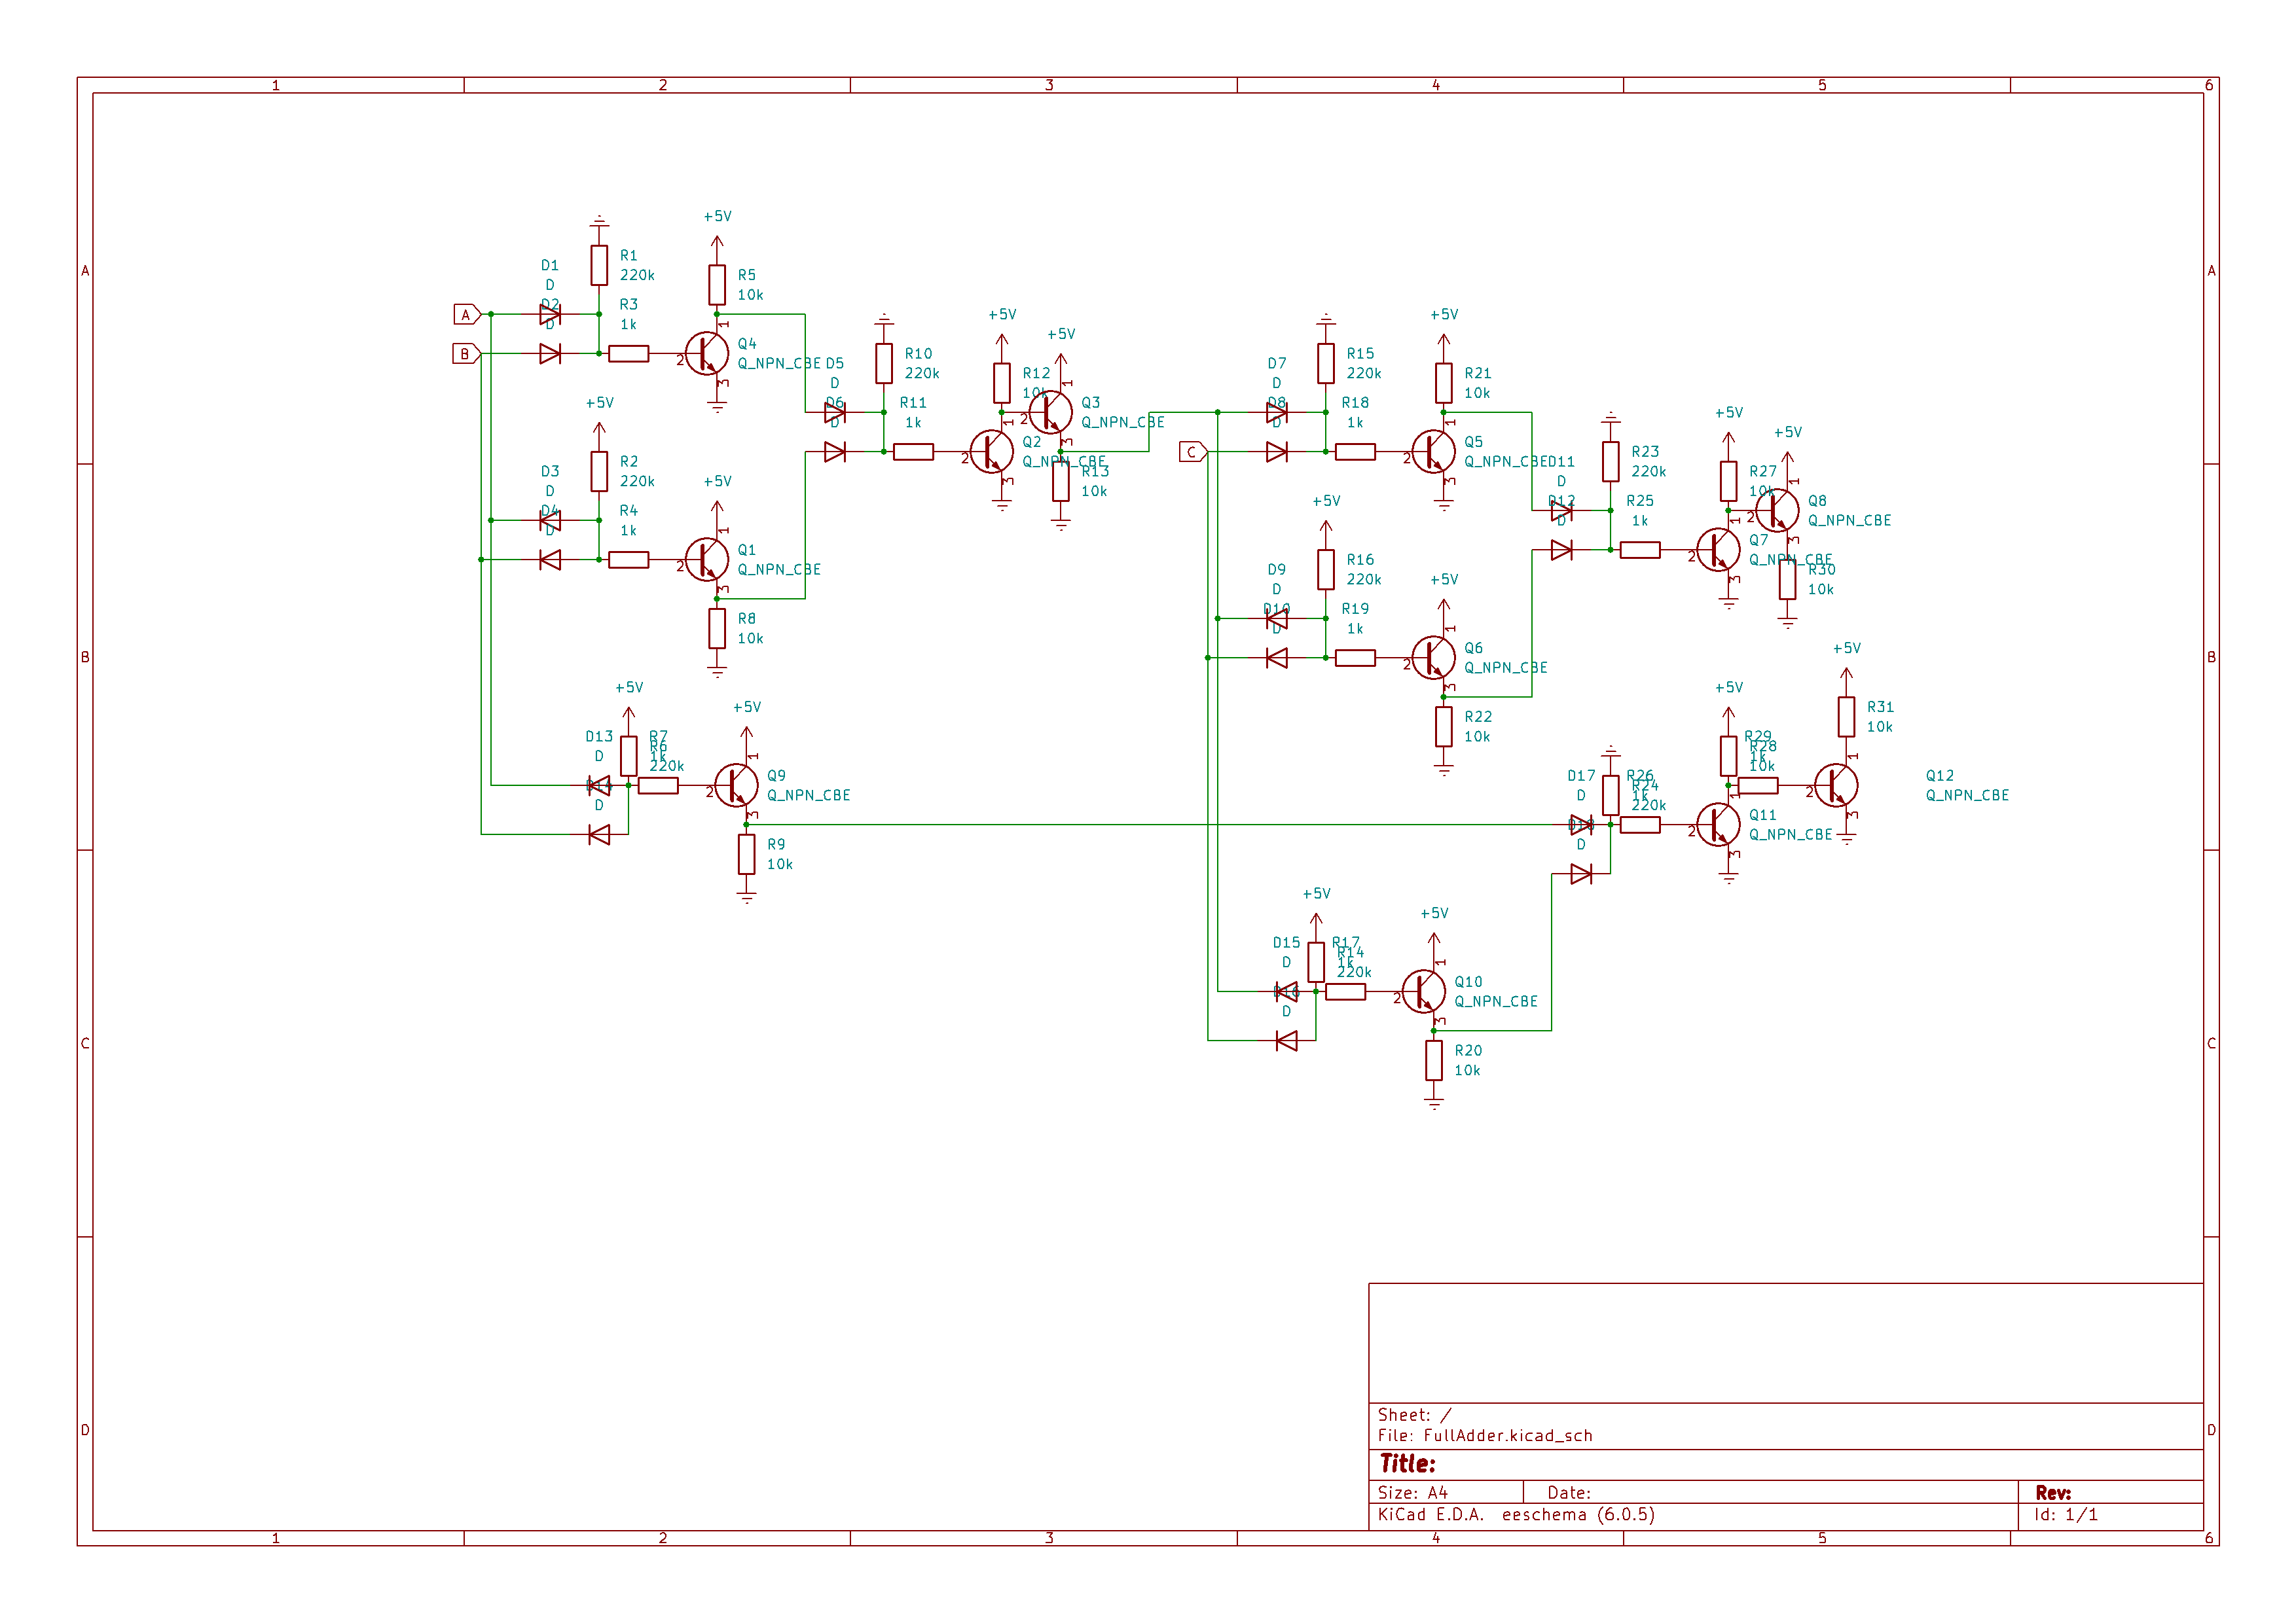Click resistor R16 220k symbol
2296x1623 pixels.
click(x=1326, y=569)
